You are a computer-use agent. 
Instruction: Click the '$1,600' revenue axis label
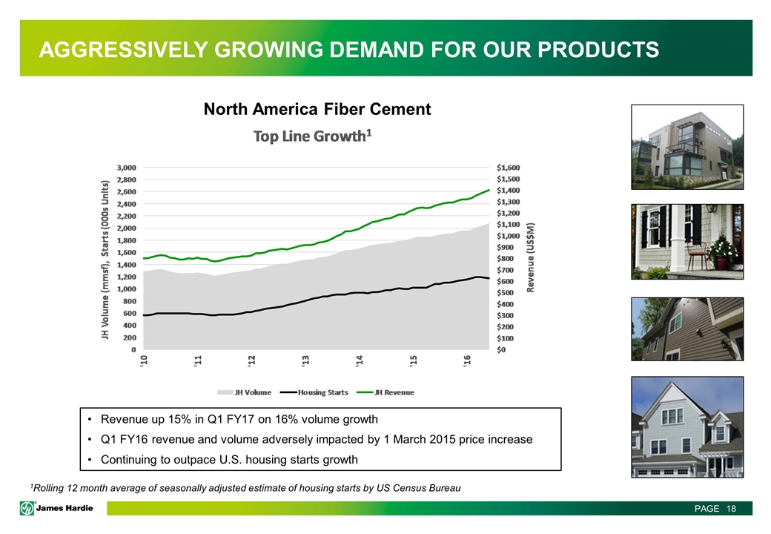508,168
